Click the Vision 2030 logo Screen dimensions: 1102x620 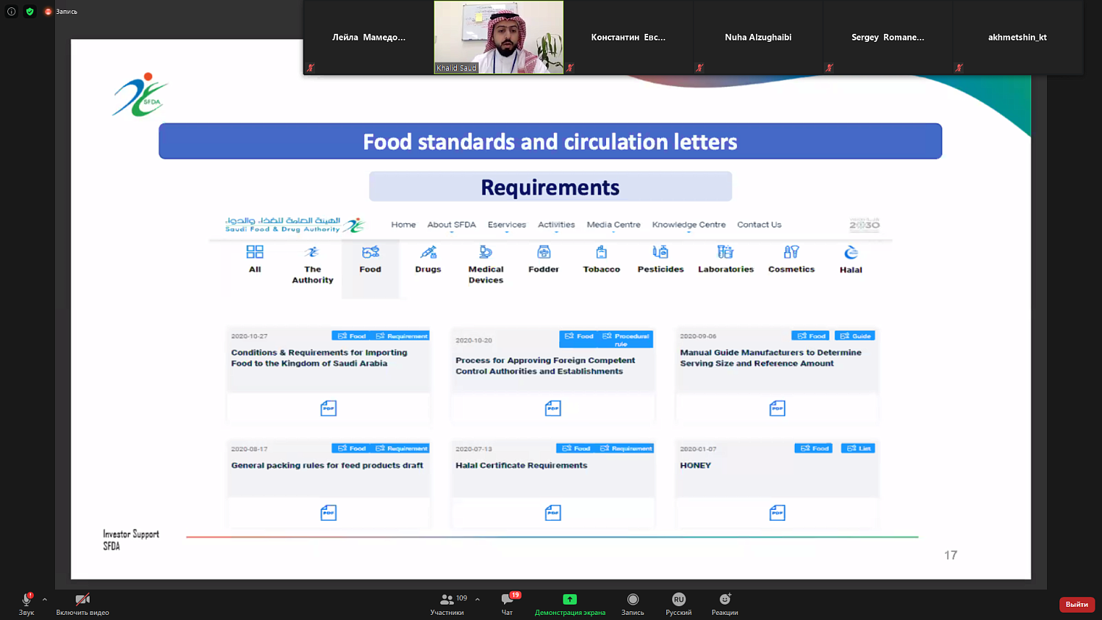click(865, 225)
